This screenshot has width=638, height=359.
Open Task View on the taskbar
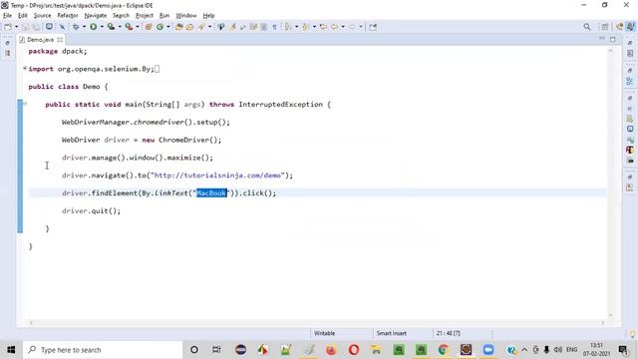tap(216, 350)
